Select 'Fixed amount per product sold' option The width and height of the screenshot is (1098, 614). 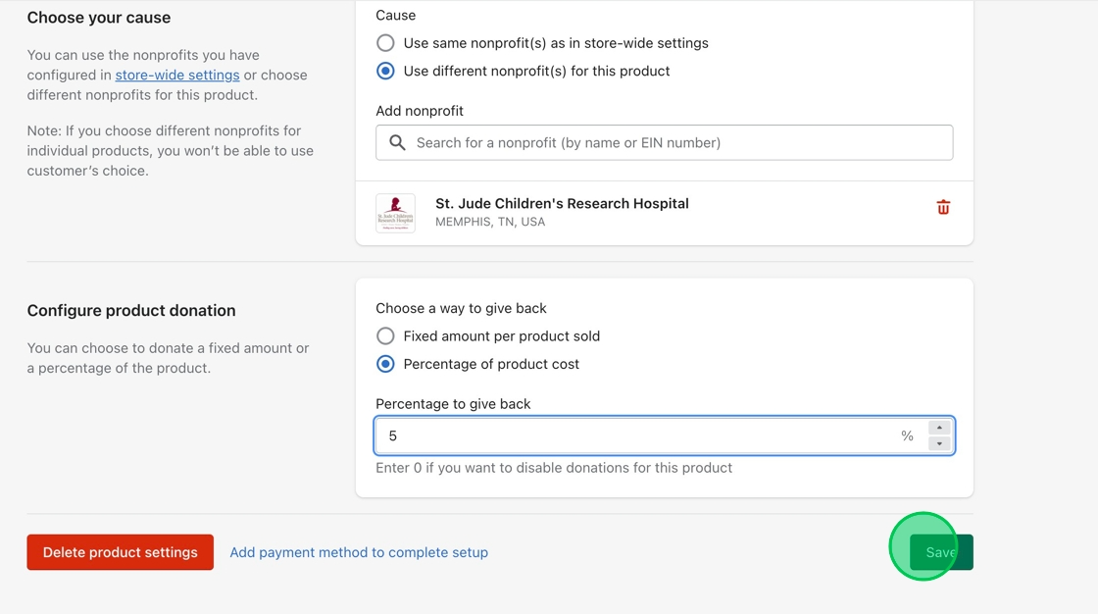pyautogui.click(x=386, y=336)
